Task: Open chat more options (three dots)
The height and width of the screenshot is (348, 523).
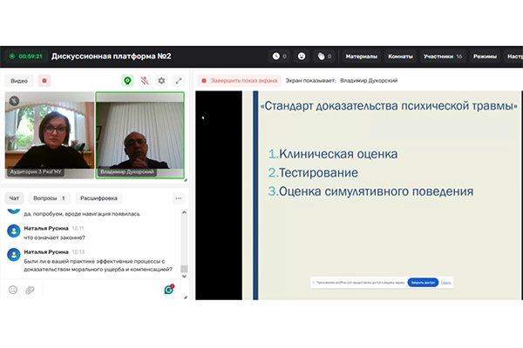Action: 178,197
